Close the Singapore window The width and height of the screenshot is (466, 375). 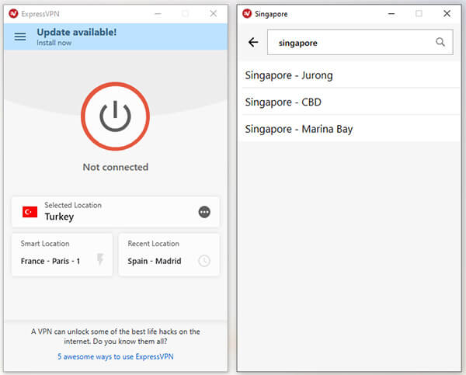coord(447,13)
